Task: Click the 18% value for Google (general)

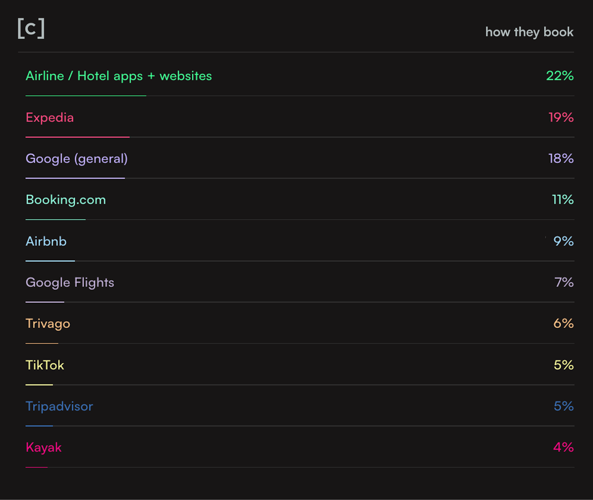Action: tap(561, 159)
